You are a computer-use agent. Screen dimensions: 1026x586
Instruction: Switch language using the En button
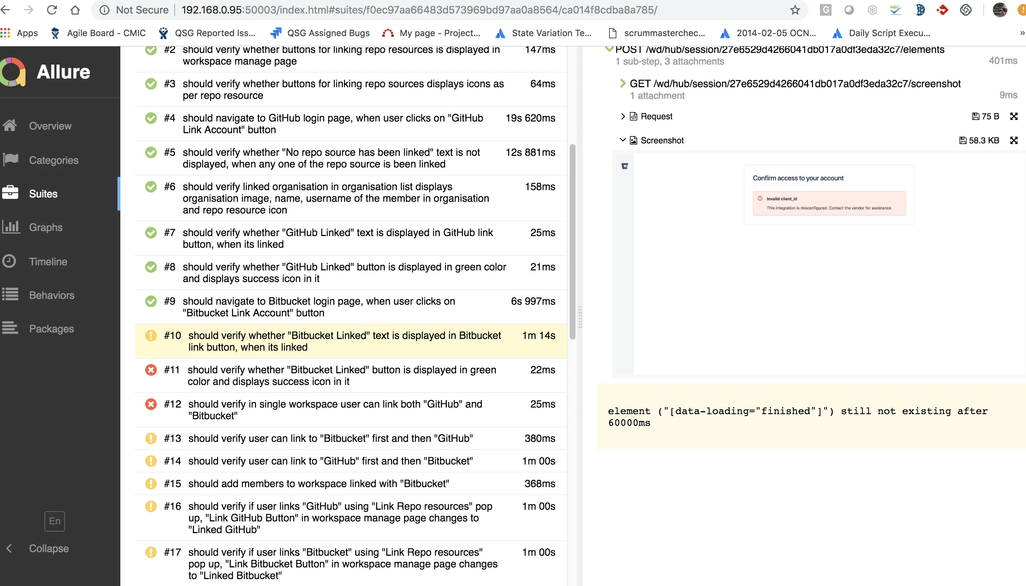54,521
